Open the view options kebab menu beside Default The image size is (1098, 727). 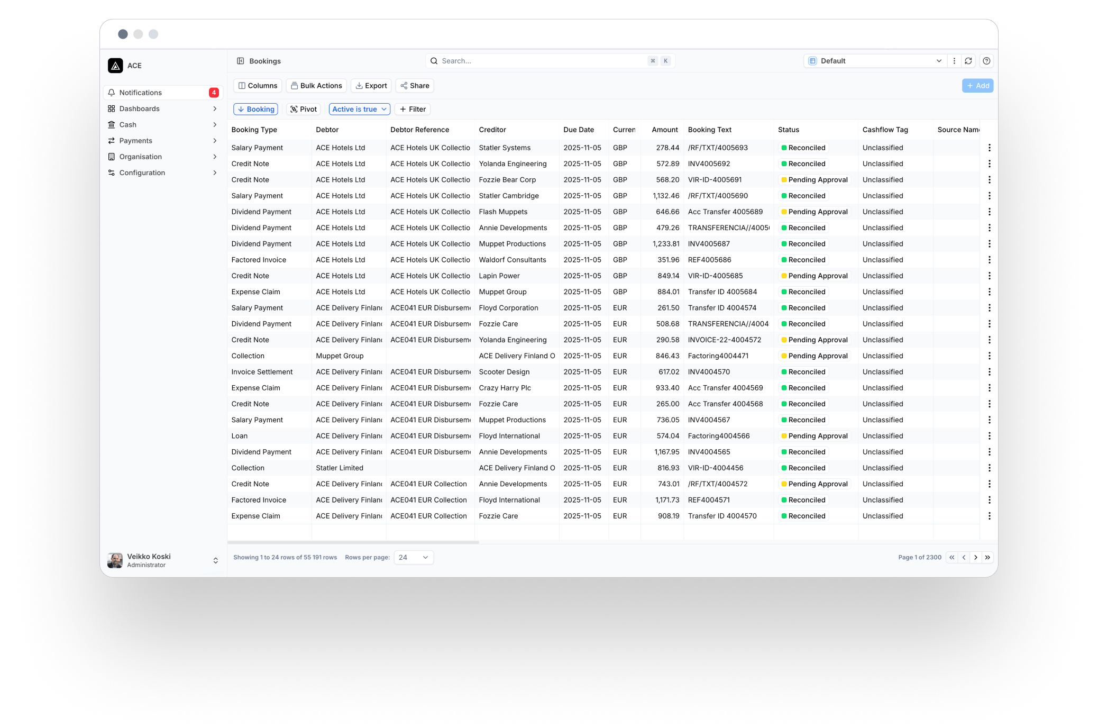(x=954, y=61)
